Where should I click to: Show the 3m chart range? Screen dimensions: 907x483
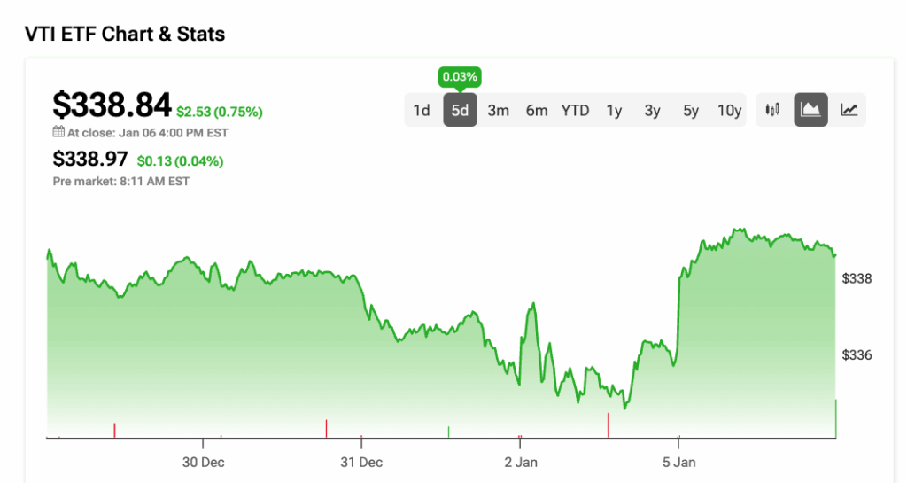tap(498, 110)
